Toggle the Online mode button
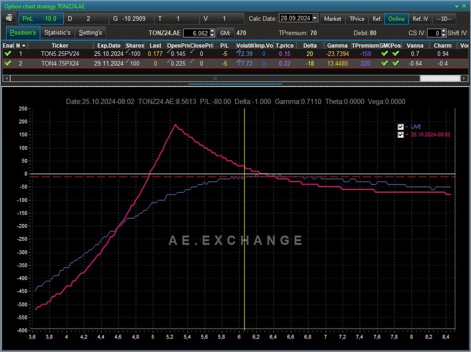Screen dimensions: 471x352 [396, 19]
